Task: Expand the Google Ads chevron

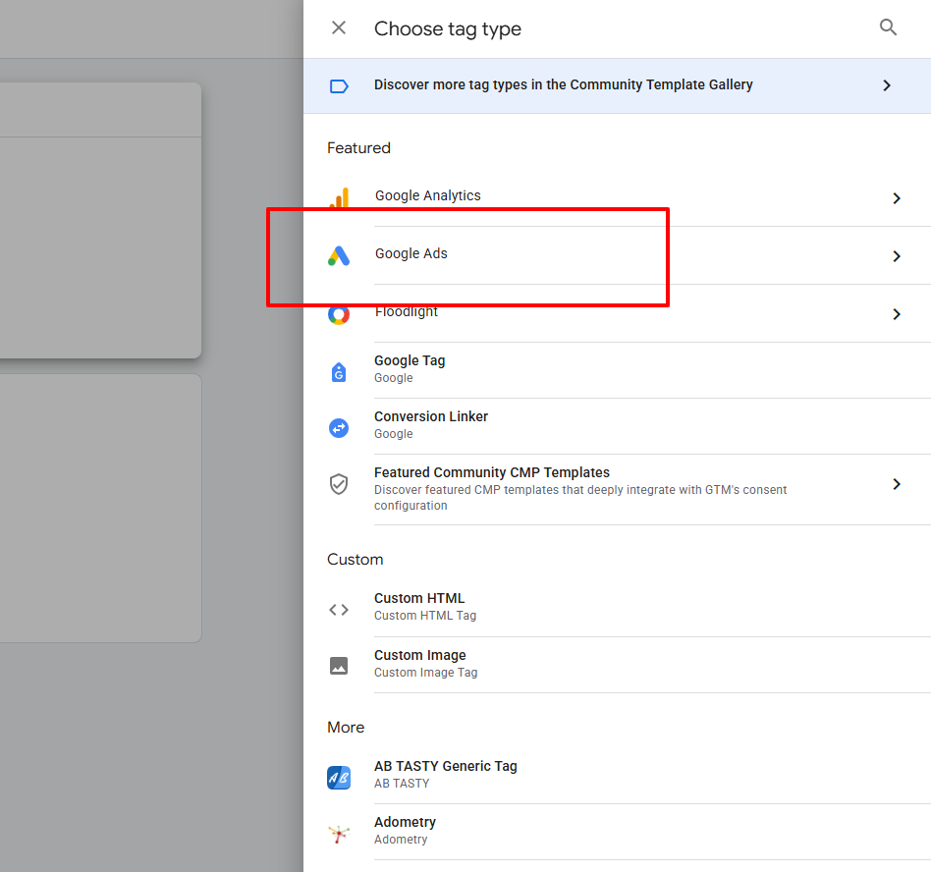Action: point(897,256)
